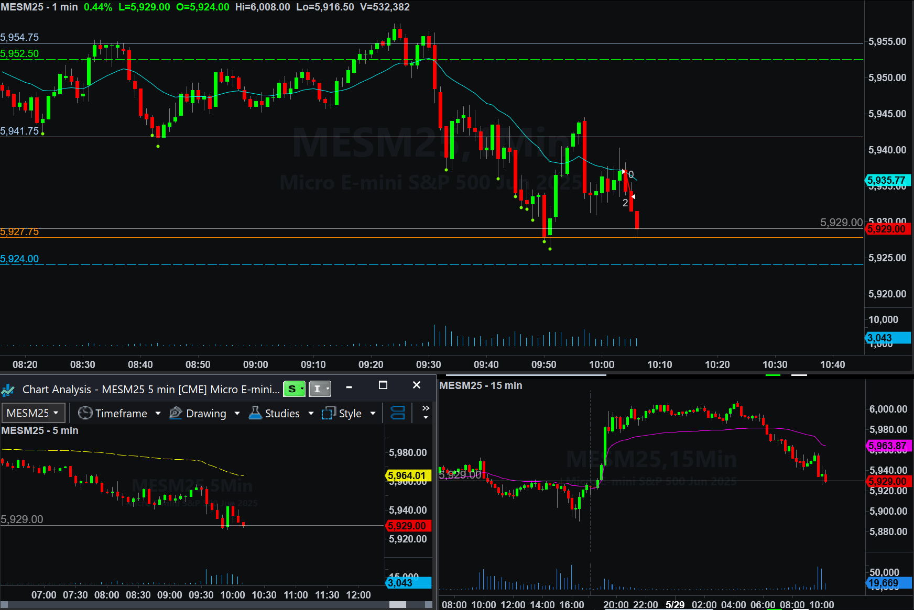Click the blue stacked panels icon
Viewport: 914px width, 610px height.
point(398,413)
